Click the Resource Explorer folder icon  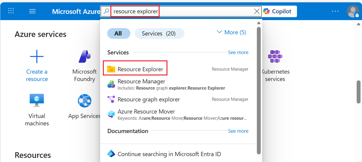(x=111, y=69)
